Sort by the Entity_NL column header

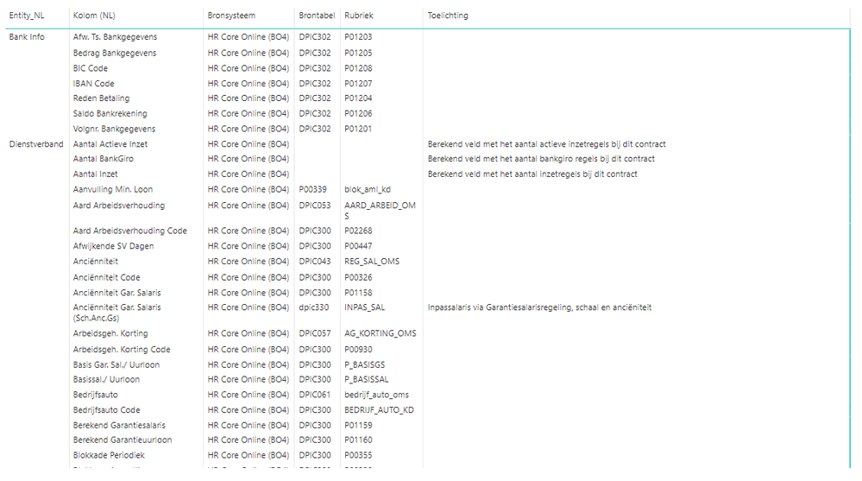click(x=27, y=16)
